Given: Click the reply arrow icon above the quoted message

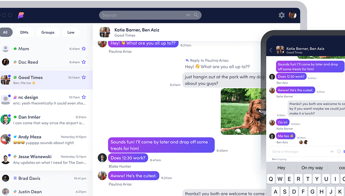Looking at the screenshot, I should point(187,60).
